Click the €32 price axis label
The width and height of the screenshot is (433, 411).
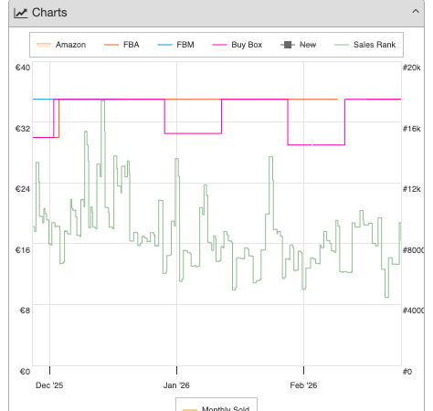pos(23,129)
